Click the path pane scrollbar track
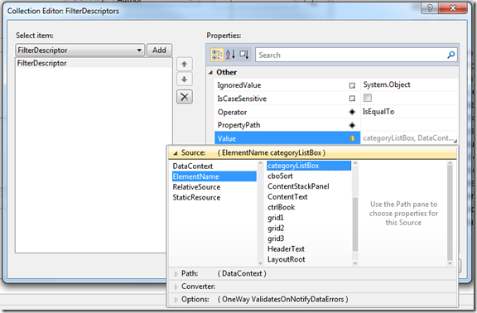 (x=450, y=213)
